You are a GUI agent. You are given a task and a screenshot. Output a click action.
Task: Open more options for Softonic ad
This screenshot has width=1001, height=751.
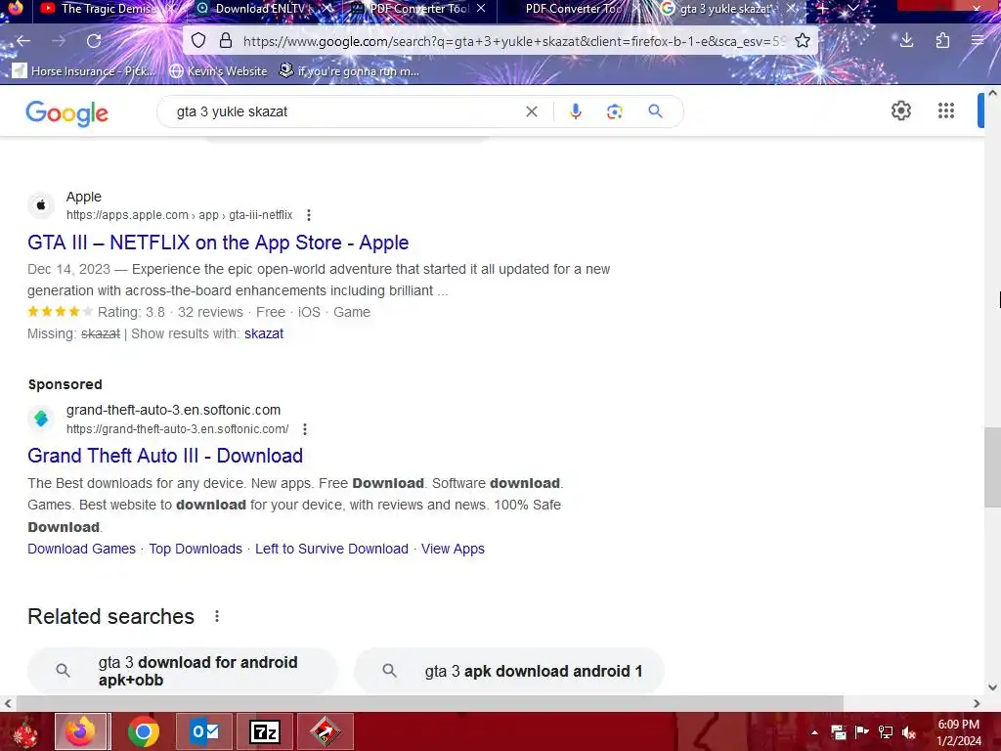point(305,429)
